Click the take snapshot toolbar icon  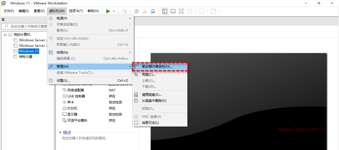point(136,11)
